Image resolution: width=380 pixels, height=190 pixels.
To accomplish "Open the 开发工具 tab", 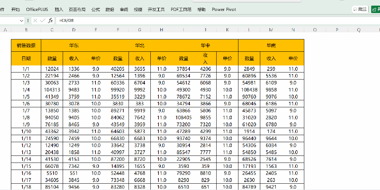I will pos(156,9).
